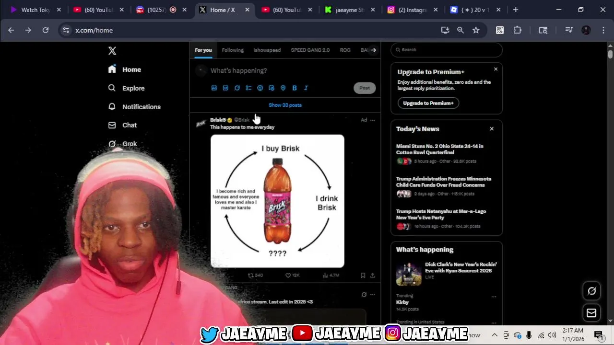This screenshot has height=345, width=614.
Task: Open browser extensions puzzle icon
Action: 517,30
